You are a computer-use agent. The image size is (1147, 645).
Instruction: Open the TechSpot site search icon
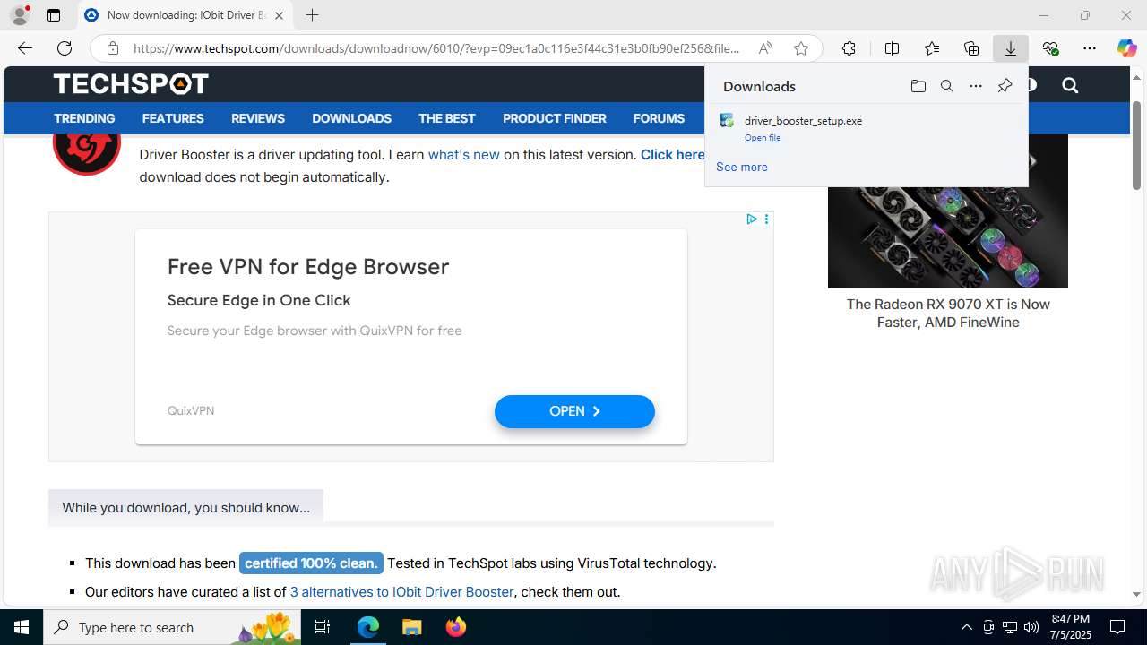point(1070,85)
